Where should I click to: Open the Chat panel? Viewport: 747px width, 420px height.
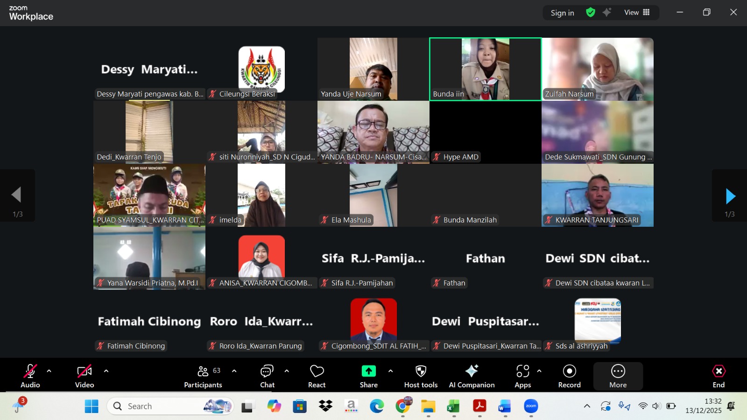[x=267, y=376]
